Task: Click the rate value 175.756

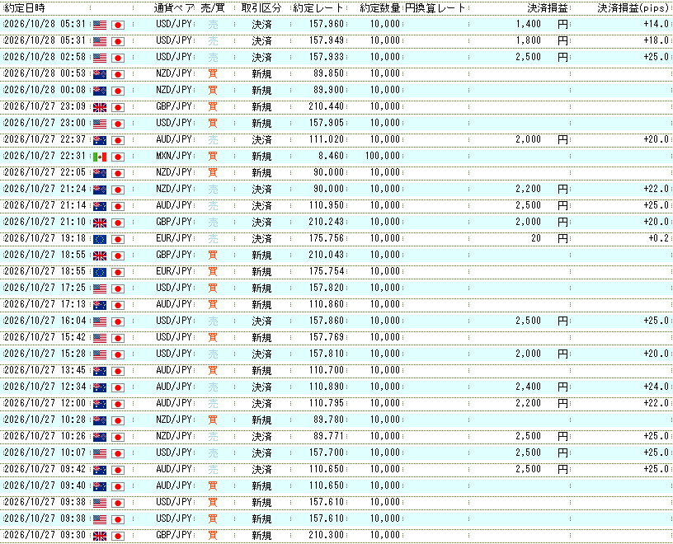Action: click(327, 238)
